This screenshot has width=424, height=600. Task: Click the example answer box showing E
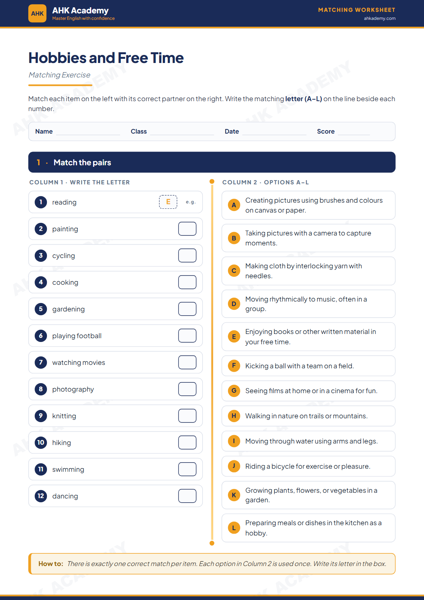pos(168,202)
